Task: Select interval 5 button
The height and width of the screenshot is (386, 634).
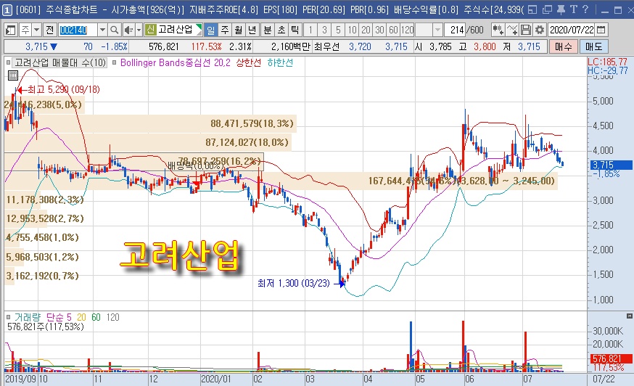Action: point(338,30)
